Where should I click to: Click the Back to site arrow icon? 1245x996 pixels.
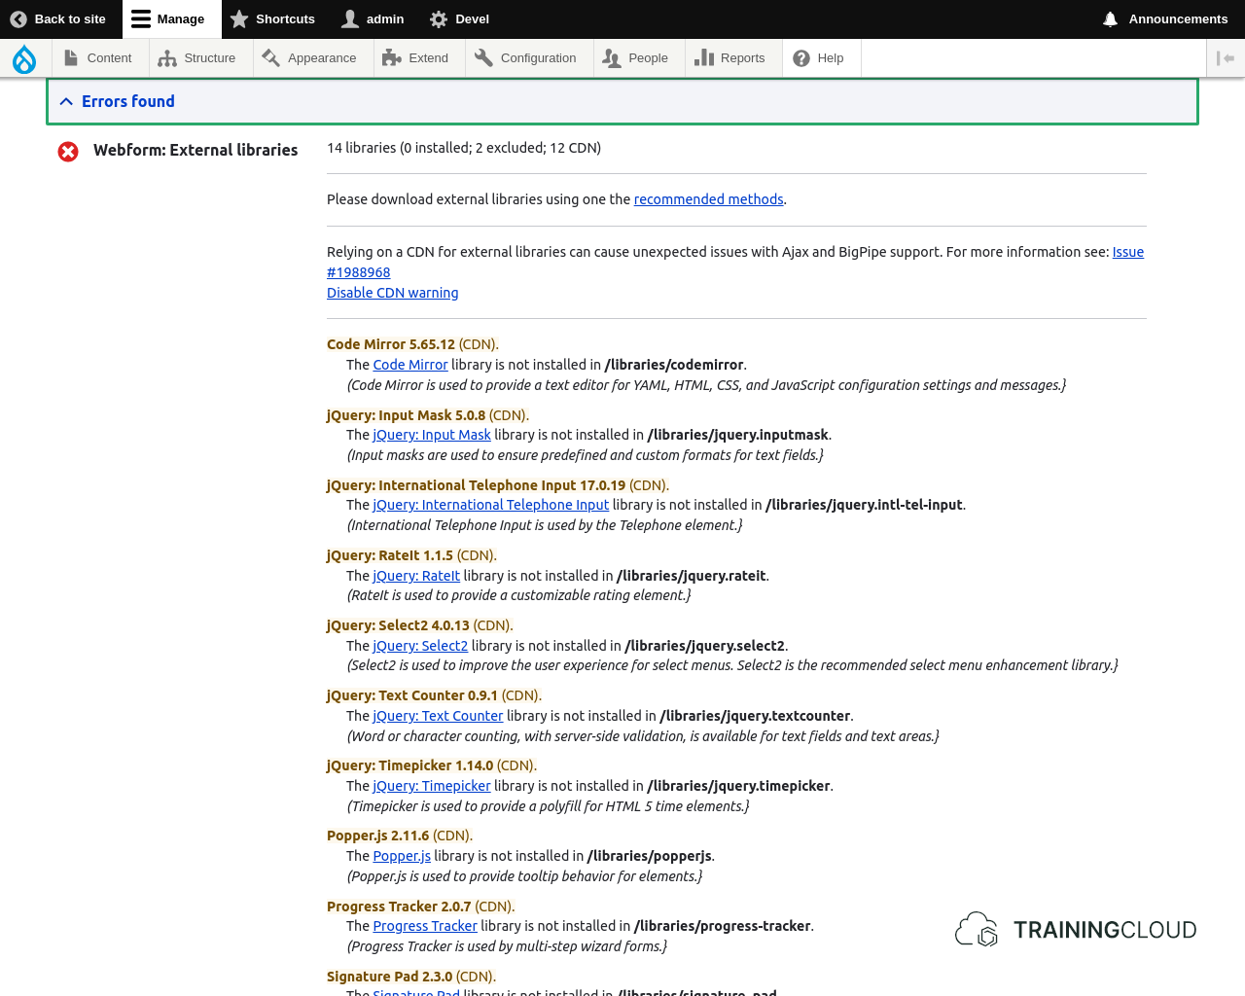pyautogui.click(x=18, y=19)
